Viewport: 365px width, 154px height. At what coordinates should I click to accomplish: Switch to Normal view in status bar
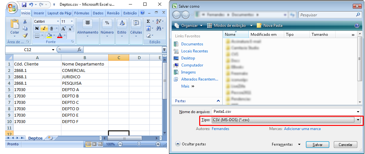pyautogui.click(x=88, y=144)
